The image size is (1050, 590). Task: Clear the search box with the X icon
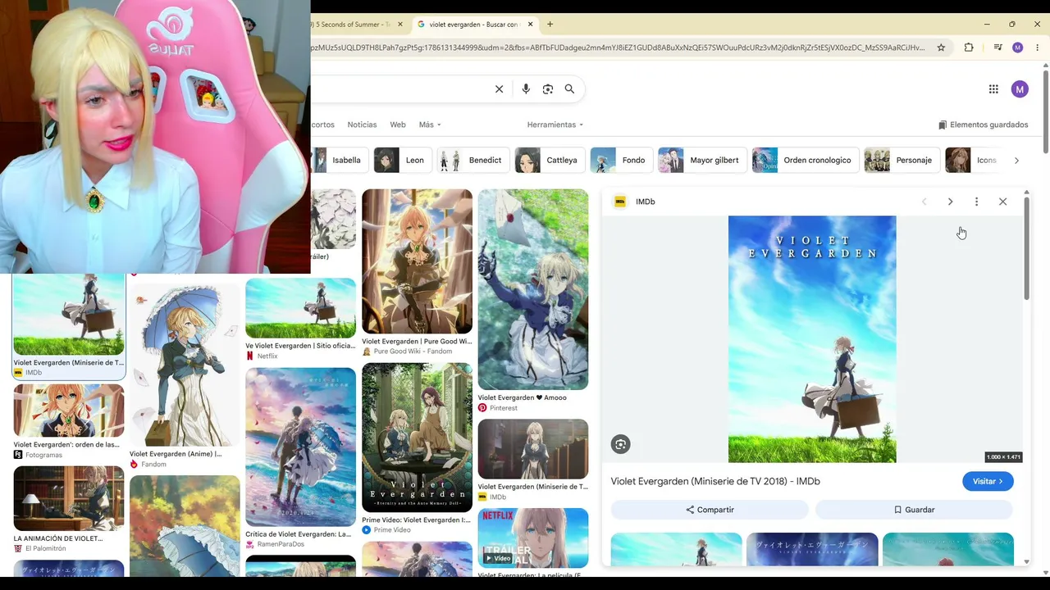(499, 89)
